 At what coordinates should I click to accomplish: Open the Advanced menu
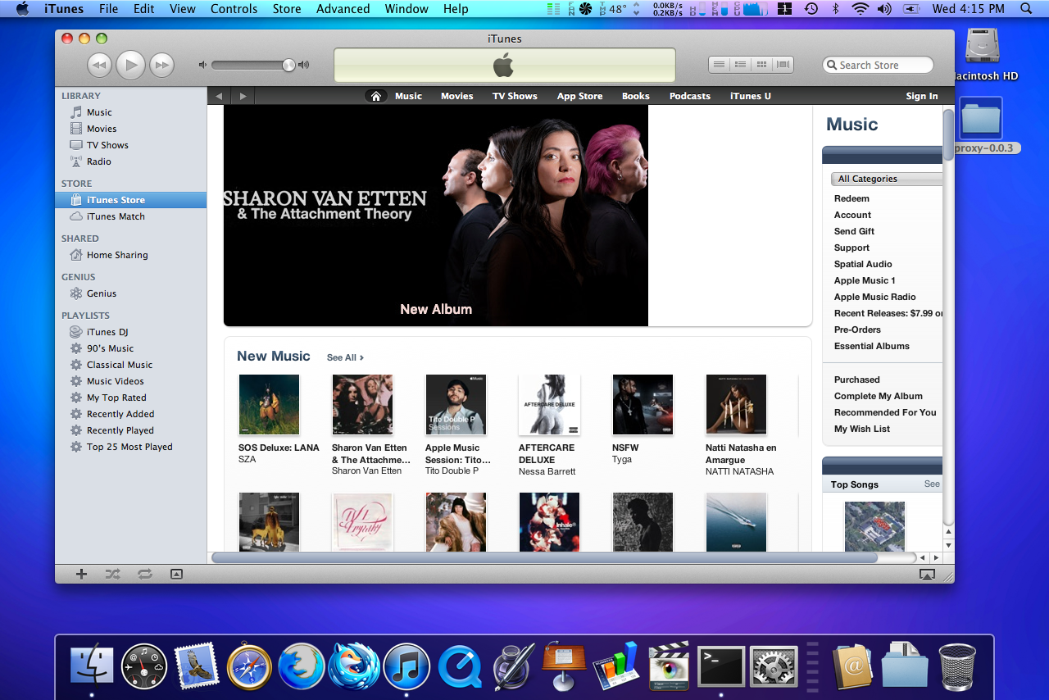click(x=343, y=9)
